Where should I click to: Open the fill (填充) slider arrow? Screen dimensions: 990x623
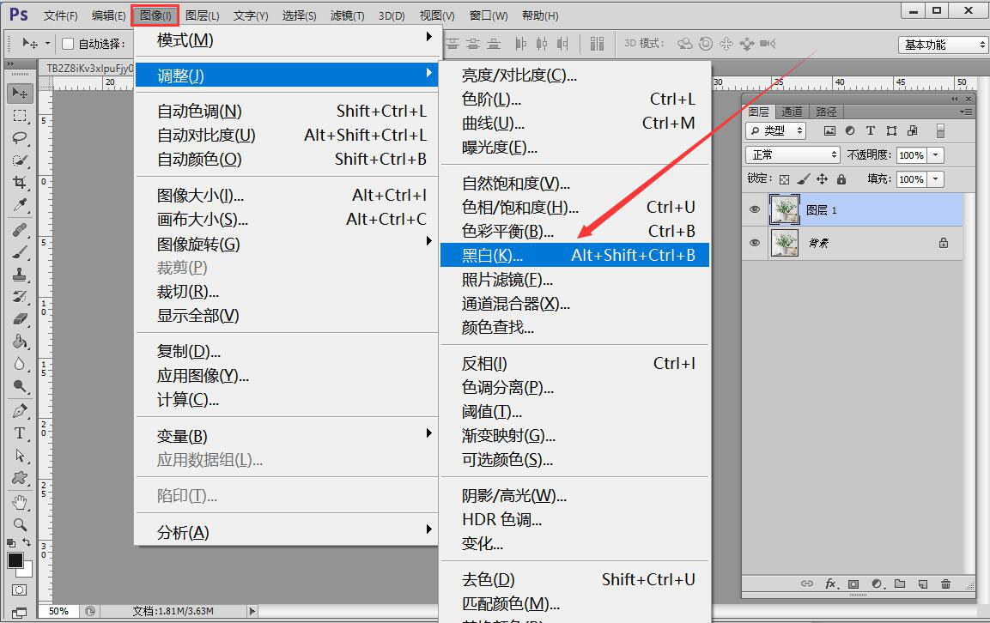point(936,179)
